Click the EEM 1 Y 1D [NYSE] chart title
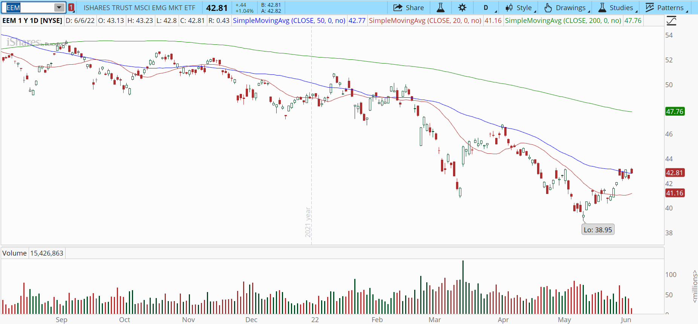Image resolution: width=698 pixels, height=324 pixels. pos(32,21)
